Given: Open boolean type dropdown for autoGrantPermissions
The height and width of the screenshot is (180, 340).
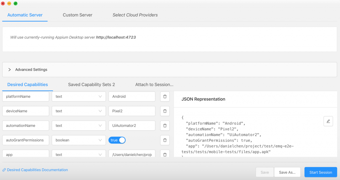Looking at the screenshot, I should (x=79, y=140).
